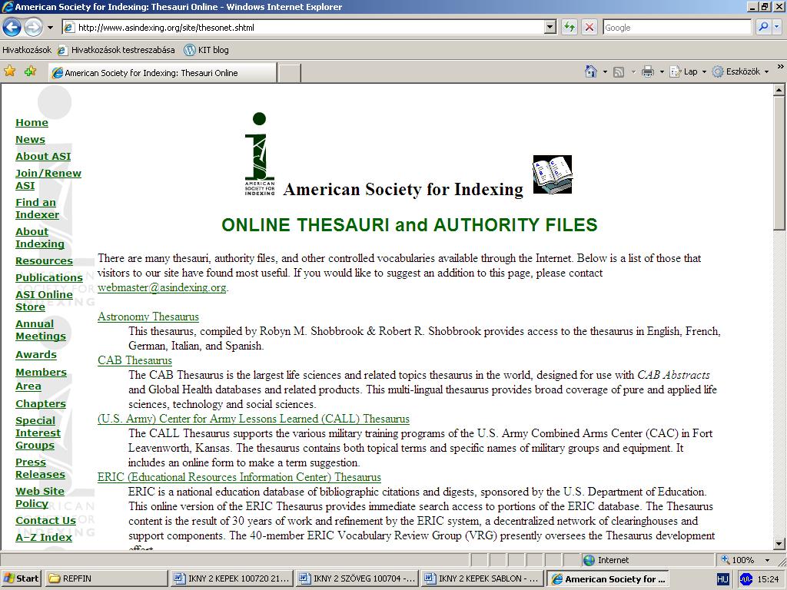This screenshot has height=590, width=787.
Task: Open the search provider dropdown arrow
Action: click(x=778, y=27)
